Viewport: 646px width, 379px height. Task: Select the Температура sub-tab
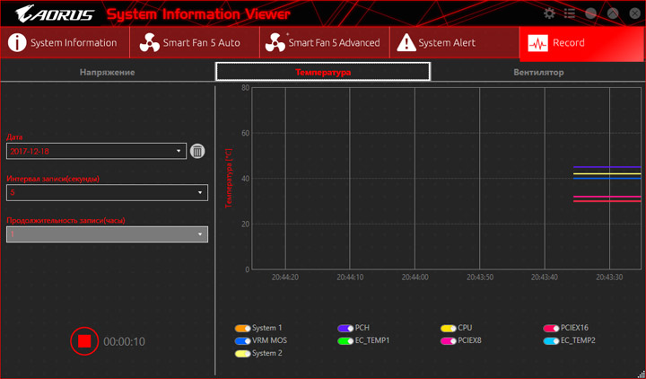[x=323, y=72]
